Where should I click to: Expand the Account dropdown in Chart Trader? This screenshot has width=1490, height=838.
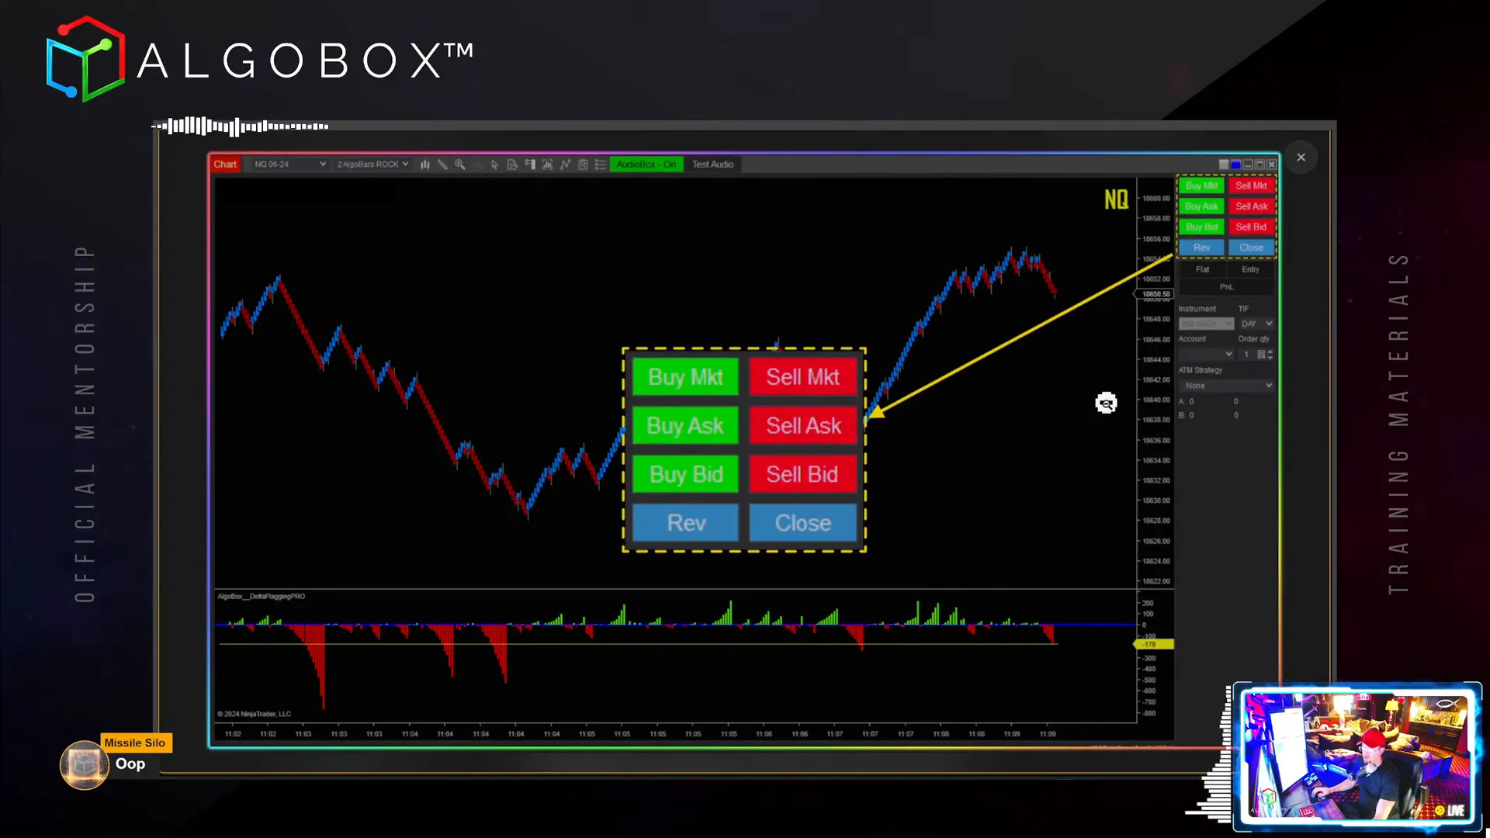click(x=1206, y=355)
